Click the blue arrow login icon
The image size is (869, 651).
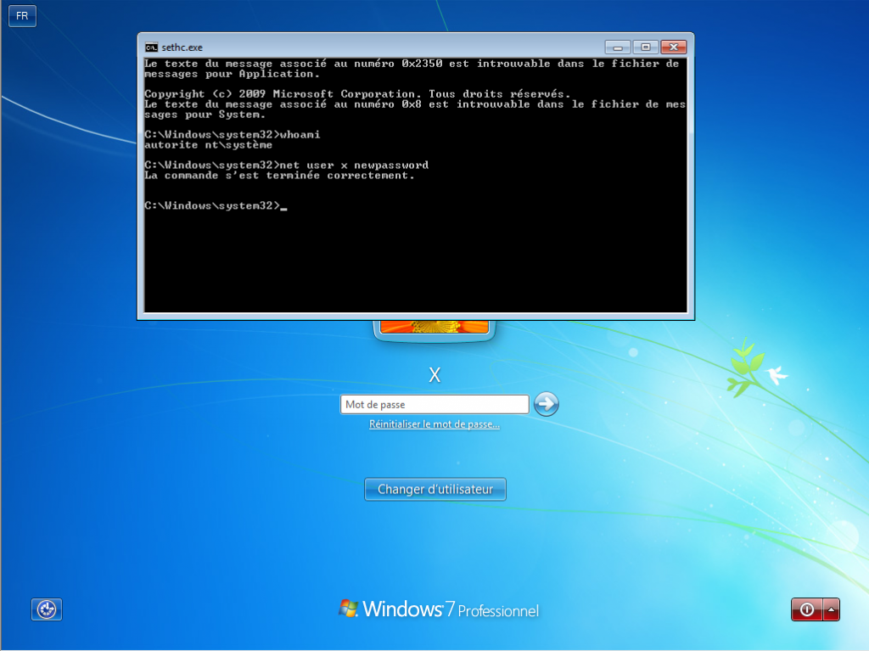tap(546, 404)
